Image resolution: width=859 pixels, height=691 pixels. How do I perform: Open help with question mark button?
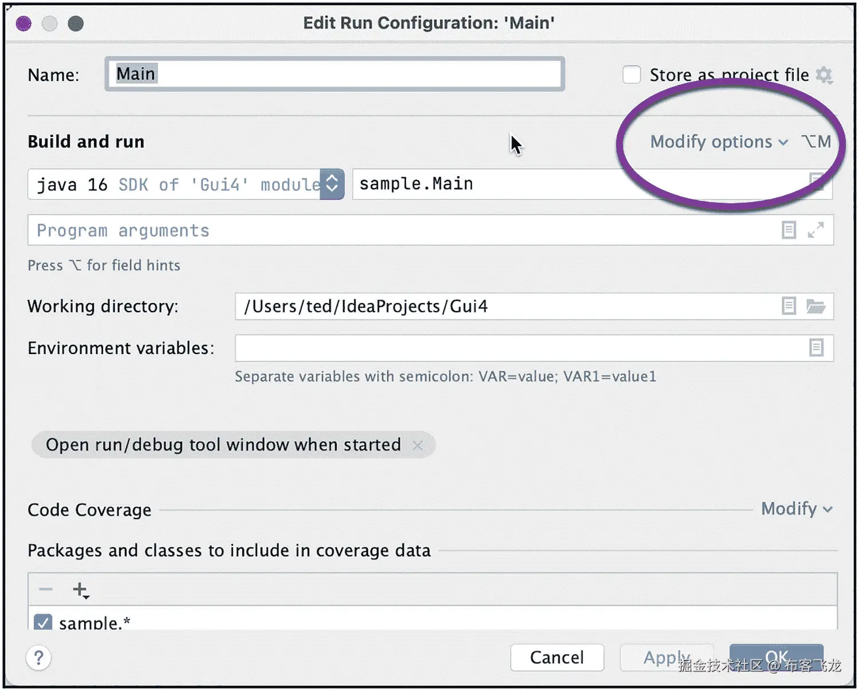(39, 658)
